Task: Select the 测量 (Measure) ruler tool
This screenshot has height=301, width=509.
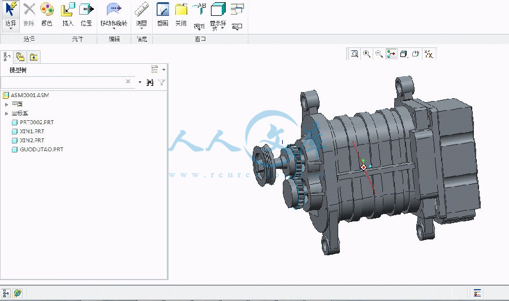Action: 141,10
